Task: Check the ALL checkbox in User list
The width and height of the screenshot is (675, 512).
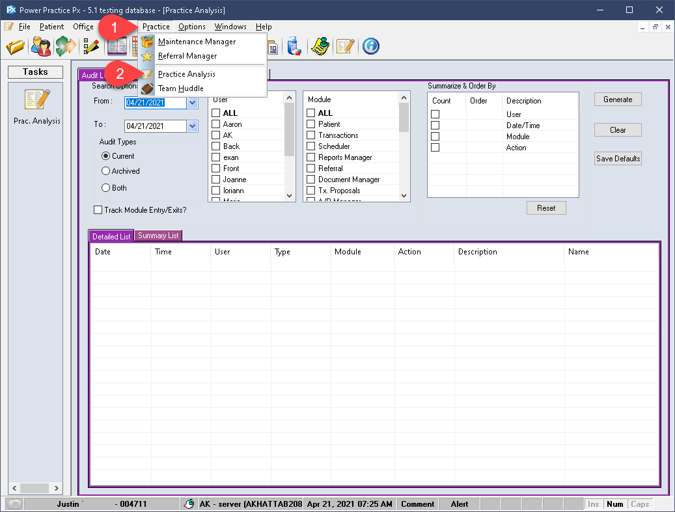Action: point(216,113)
